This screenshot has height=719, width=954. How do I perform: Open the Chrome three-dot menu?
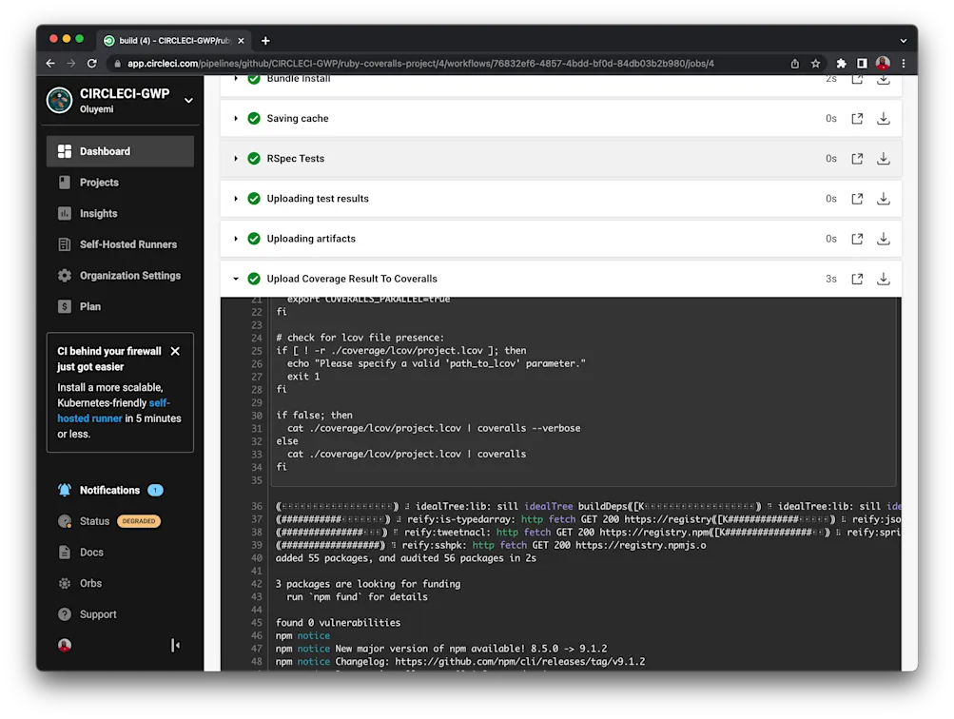[x=904, y=64]
